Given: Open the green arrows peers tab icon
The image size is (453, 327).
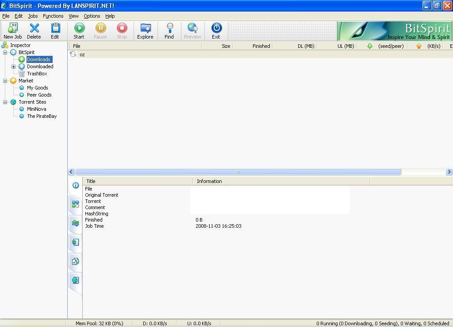Looking at the screenshot, I should [x=75, y=223].
